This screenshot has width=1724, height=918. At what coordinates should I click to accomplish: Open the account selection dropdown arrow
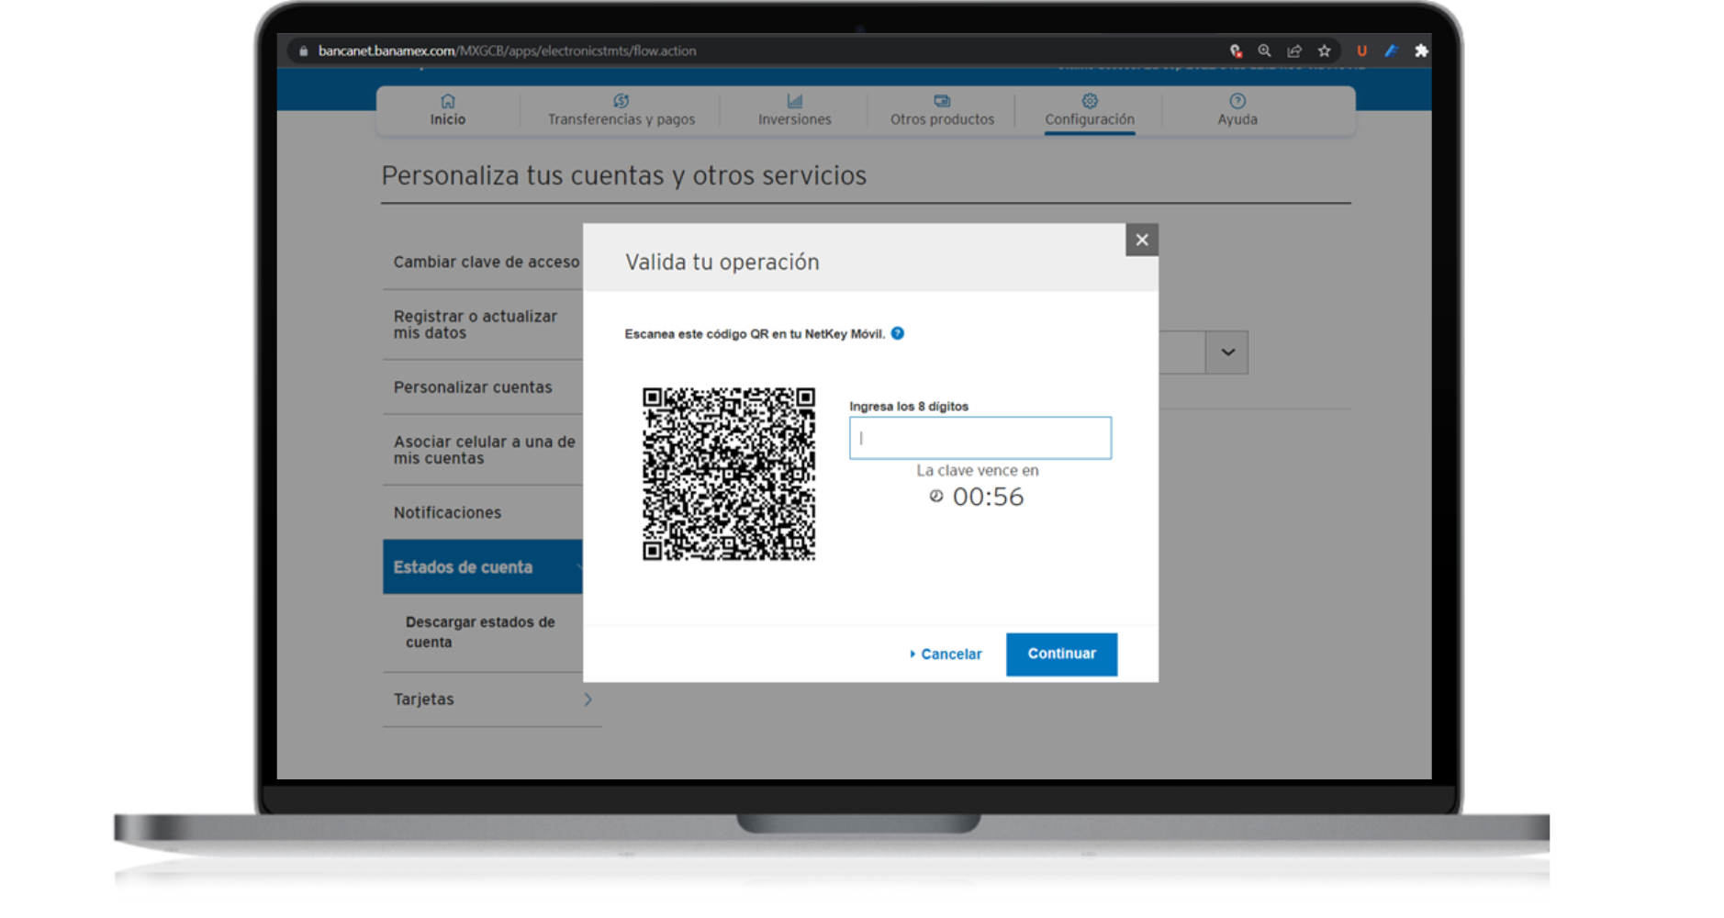tap(1226, 352)
